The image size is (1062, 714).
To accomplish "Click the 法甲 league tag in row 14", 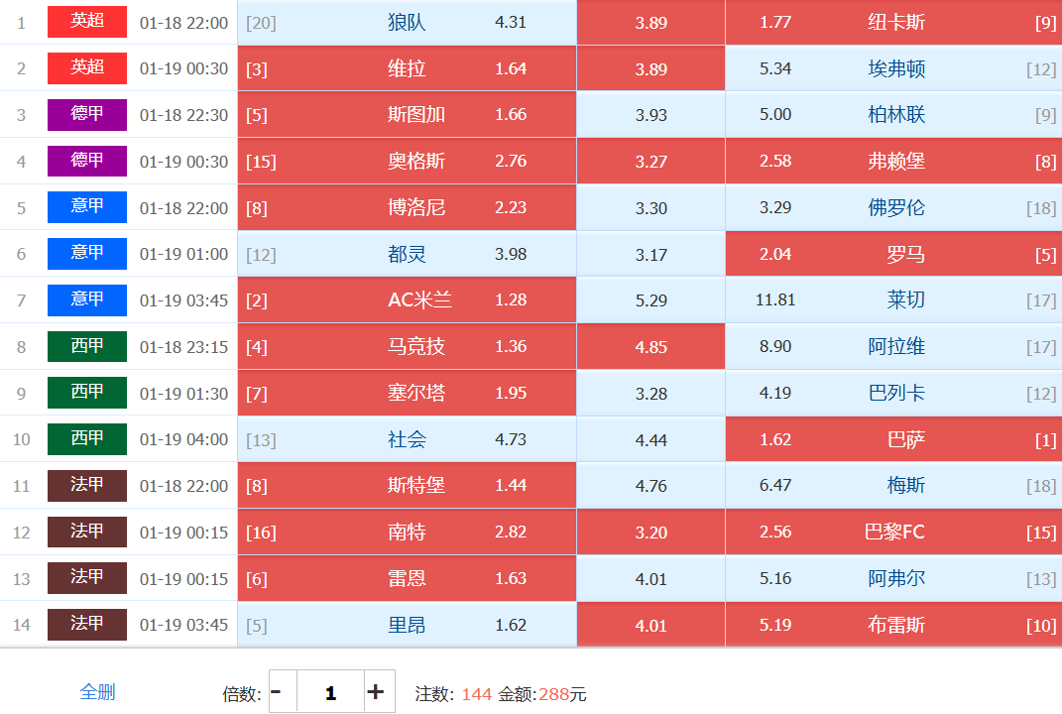I will coord(87,624).
